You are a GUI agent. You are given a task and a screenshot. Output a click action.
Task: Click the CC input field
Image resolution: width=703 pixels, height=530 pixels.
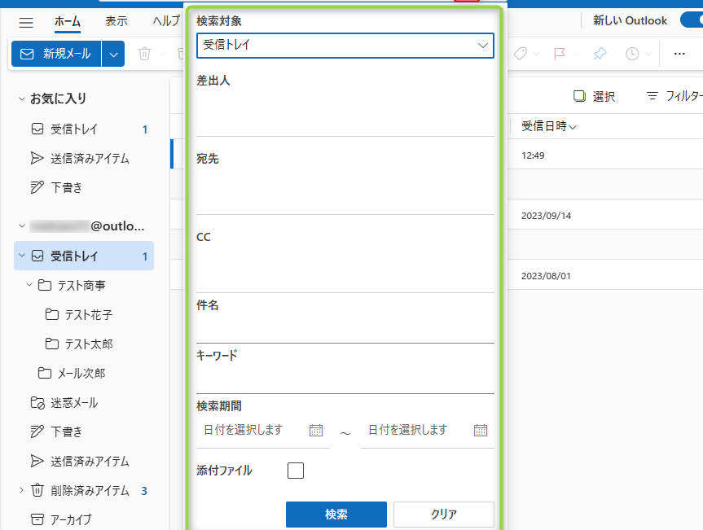(345, 269)
